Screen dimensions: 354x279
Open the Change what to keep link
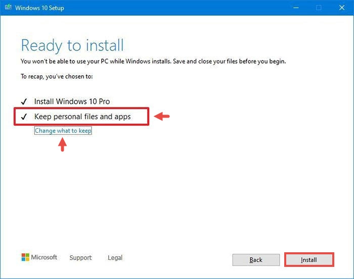click(63, 131)
